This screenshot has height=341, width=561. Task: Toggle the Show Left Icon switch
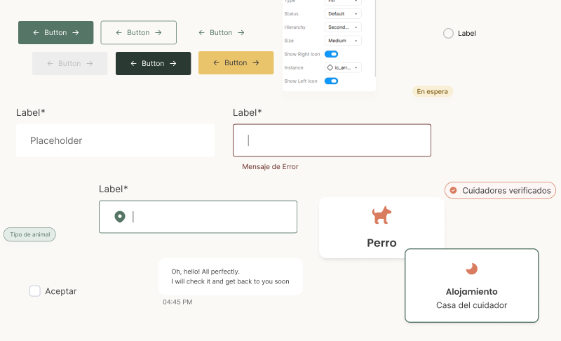[x=331, y=81]
